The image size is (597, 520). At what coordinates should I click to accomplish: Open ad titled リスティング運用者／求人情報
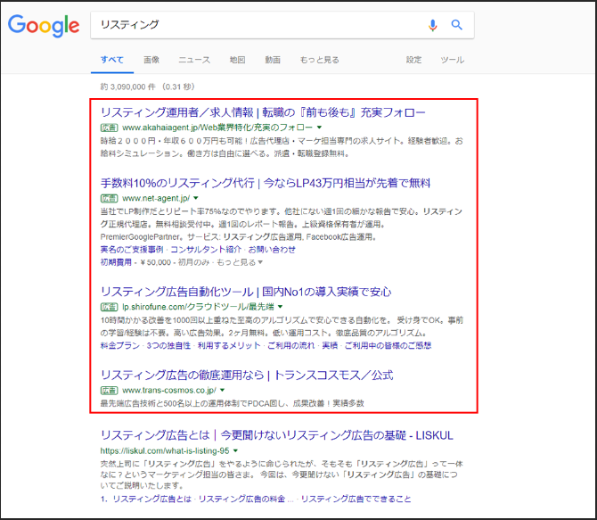pos(263,112)
